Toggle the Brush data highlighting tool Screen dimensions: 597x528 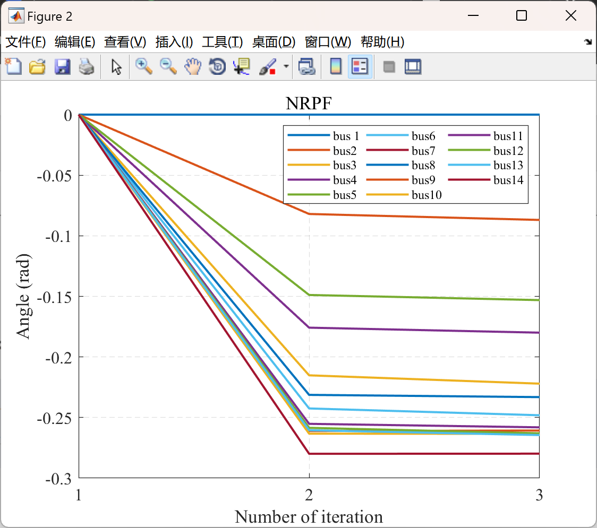point(267,66)
